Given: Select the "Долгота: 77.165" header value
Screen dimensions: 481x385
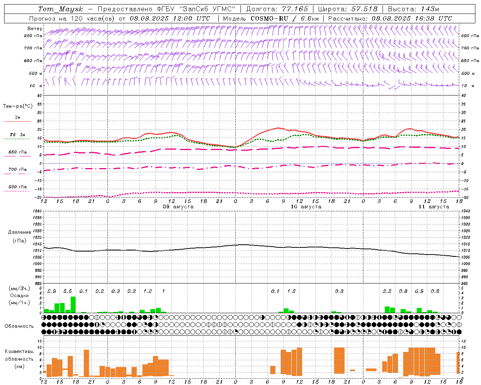Looking at the screenshot, I should [277, 9].
